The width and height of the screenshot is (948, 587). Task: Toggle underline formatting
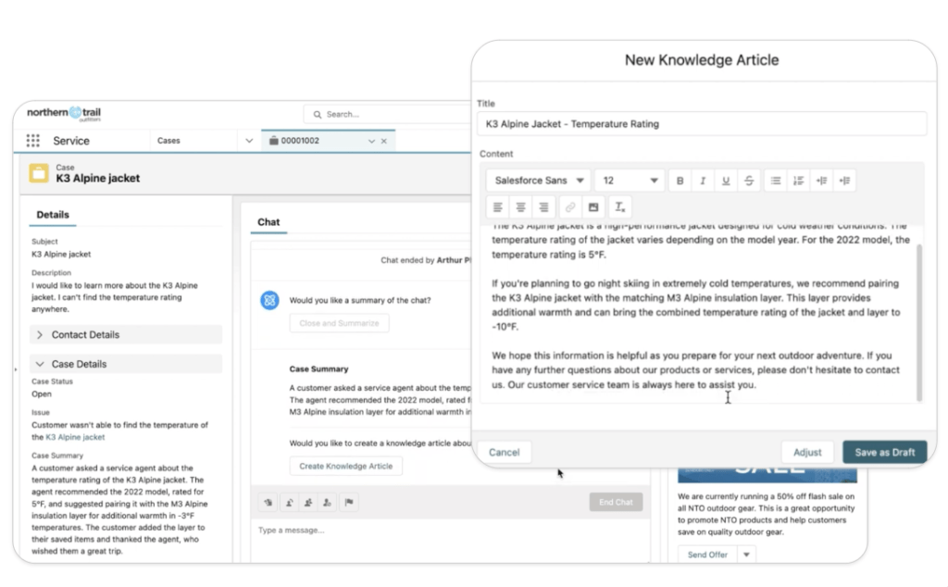coord(726,181)
